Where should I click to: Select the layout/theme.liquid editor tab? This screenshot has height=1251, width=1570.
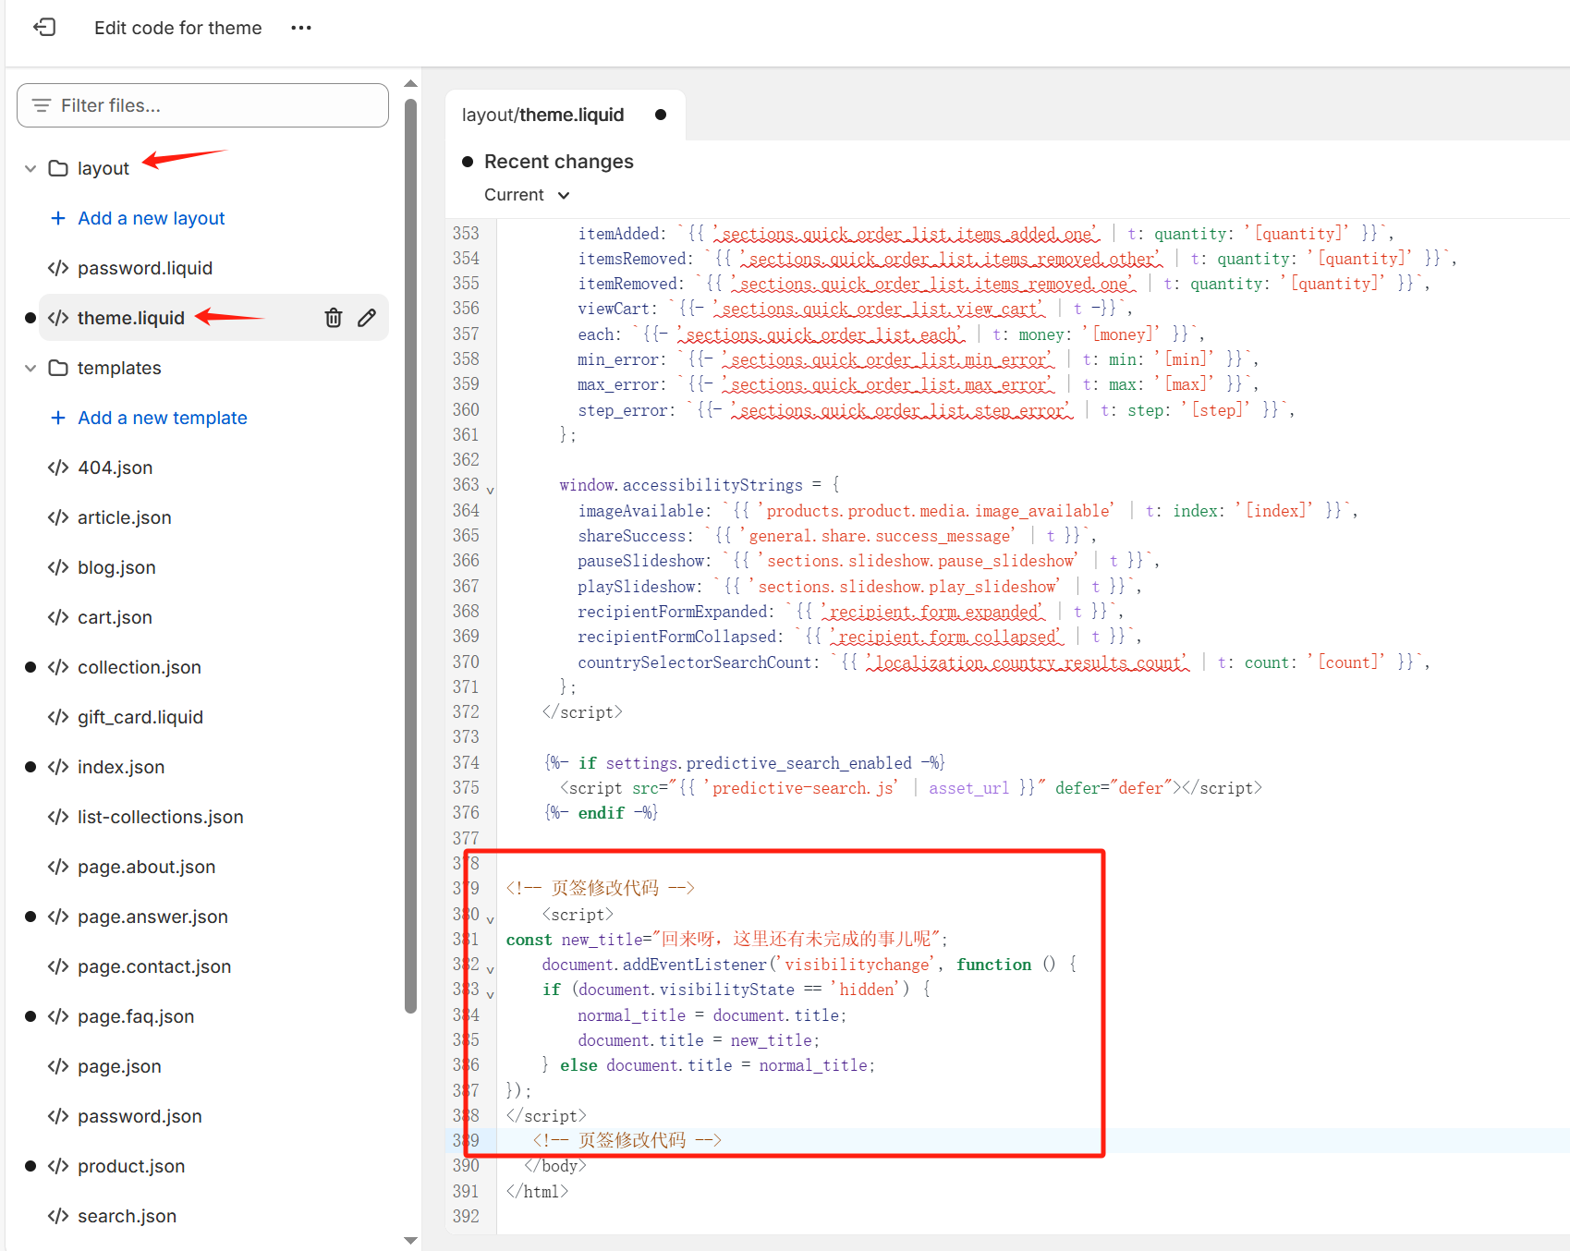[x=543, y=115]
